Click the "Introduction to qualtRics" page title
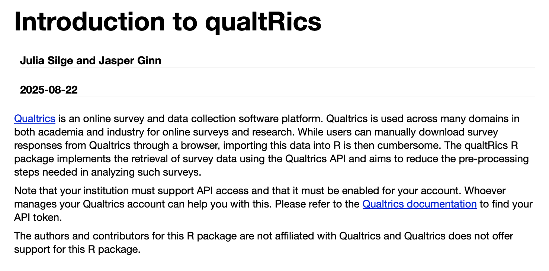This screenshot has width=549, height=271. [167, 22]
